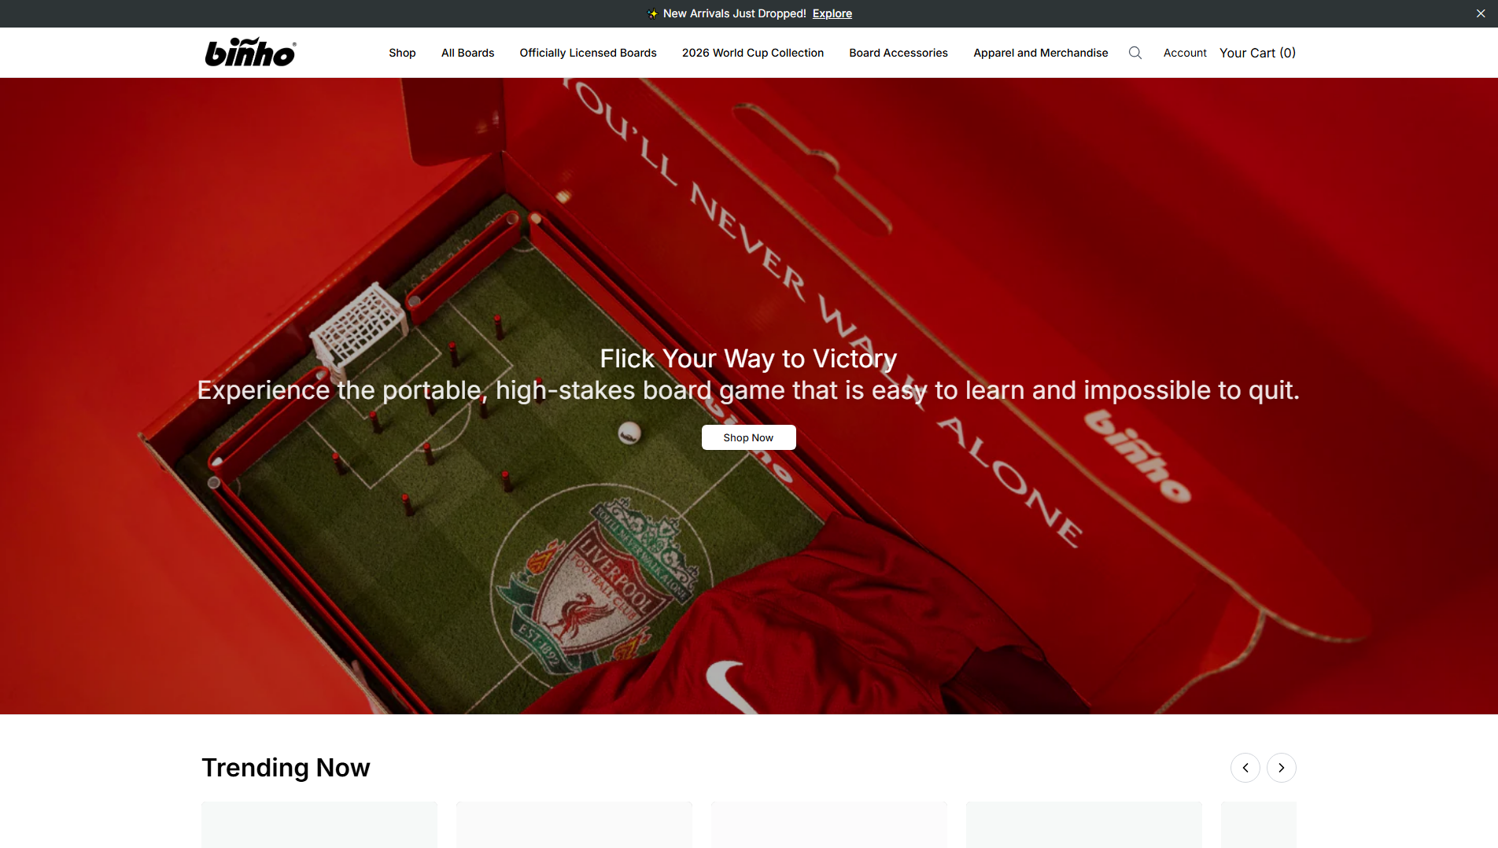Click the 'Flick Your Way to Victory' headline

coord(748,359)
